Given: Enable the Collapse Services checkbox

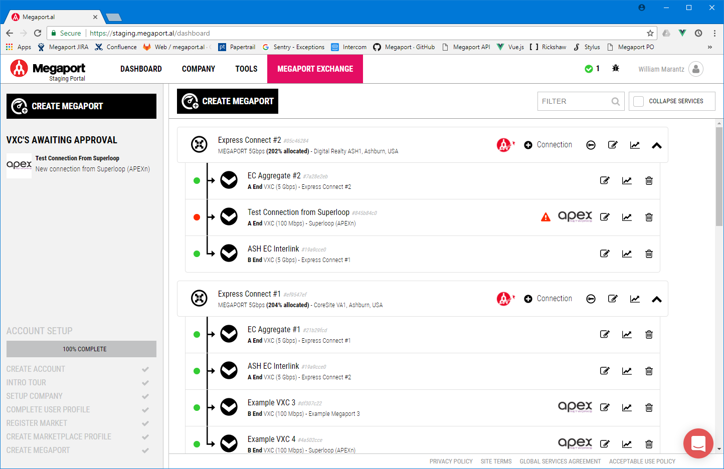Looking at the screenshot, I should point(638,101).
